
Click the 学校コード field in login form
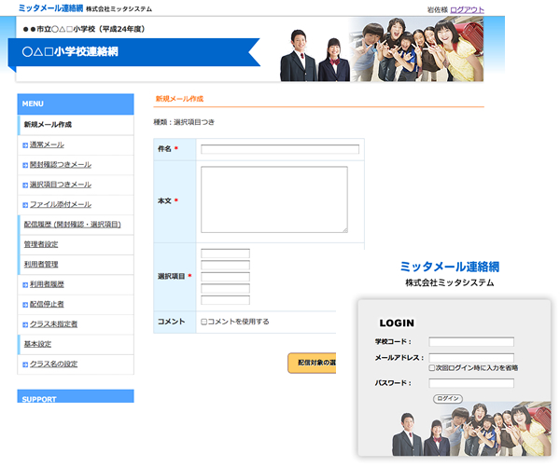470,342
